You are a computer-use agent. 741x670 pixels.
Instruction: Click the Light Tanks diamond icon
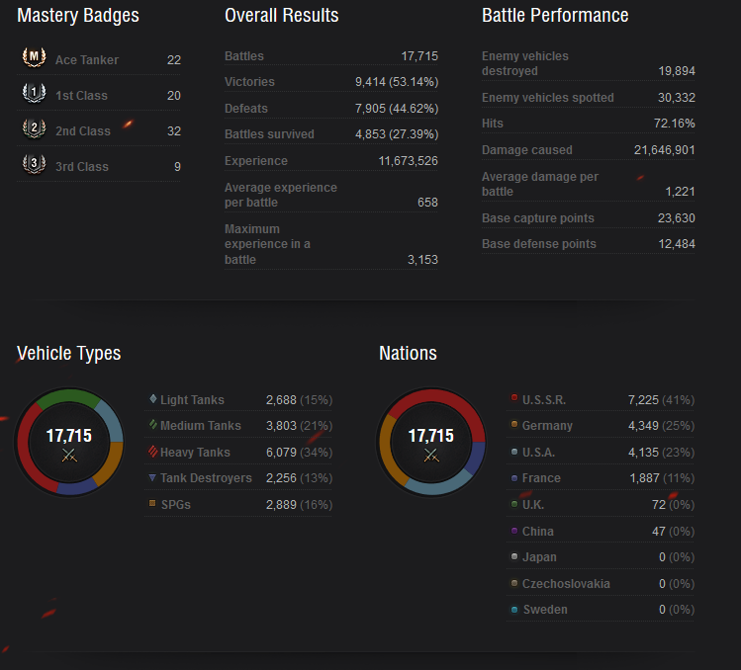[x=153, y=399]
